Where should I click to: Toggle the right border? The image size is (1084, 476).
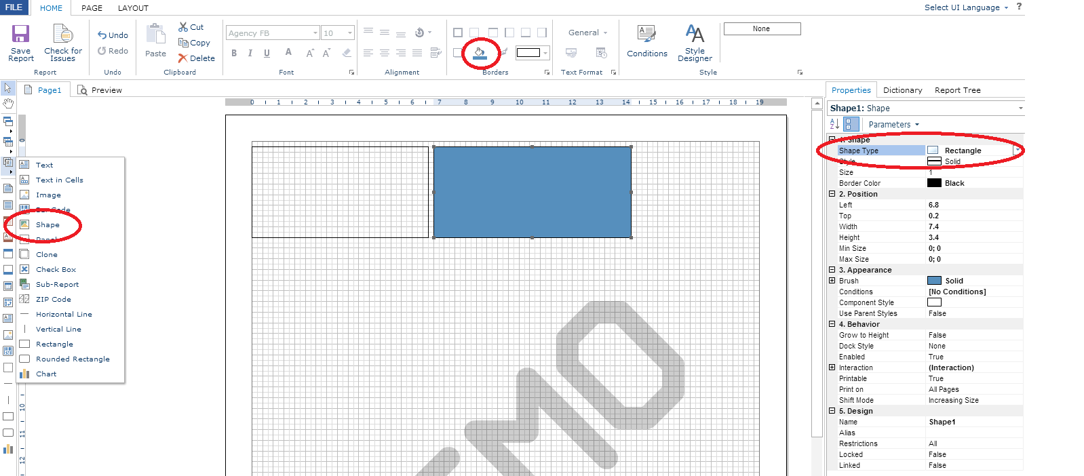point(542,33)
